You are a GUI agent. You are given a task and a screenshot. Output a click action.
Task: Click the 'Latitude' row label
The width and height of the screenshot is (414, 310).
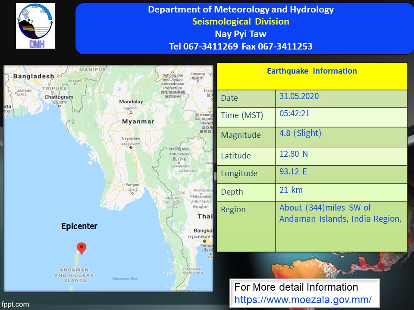coord(236,155)
